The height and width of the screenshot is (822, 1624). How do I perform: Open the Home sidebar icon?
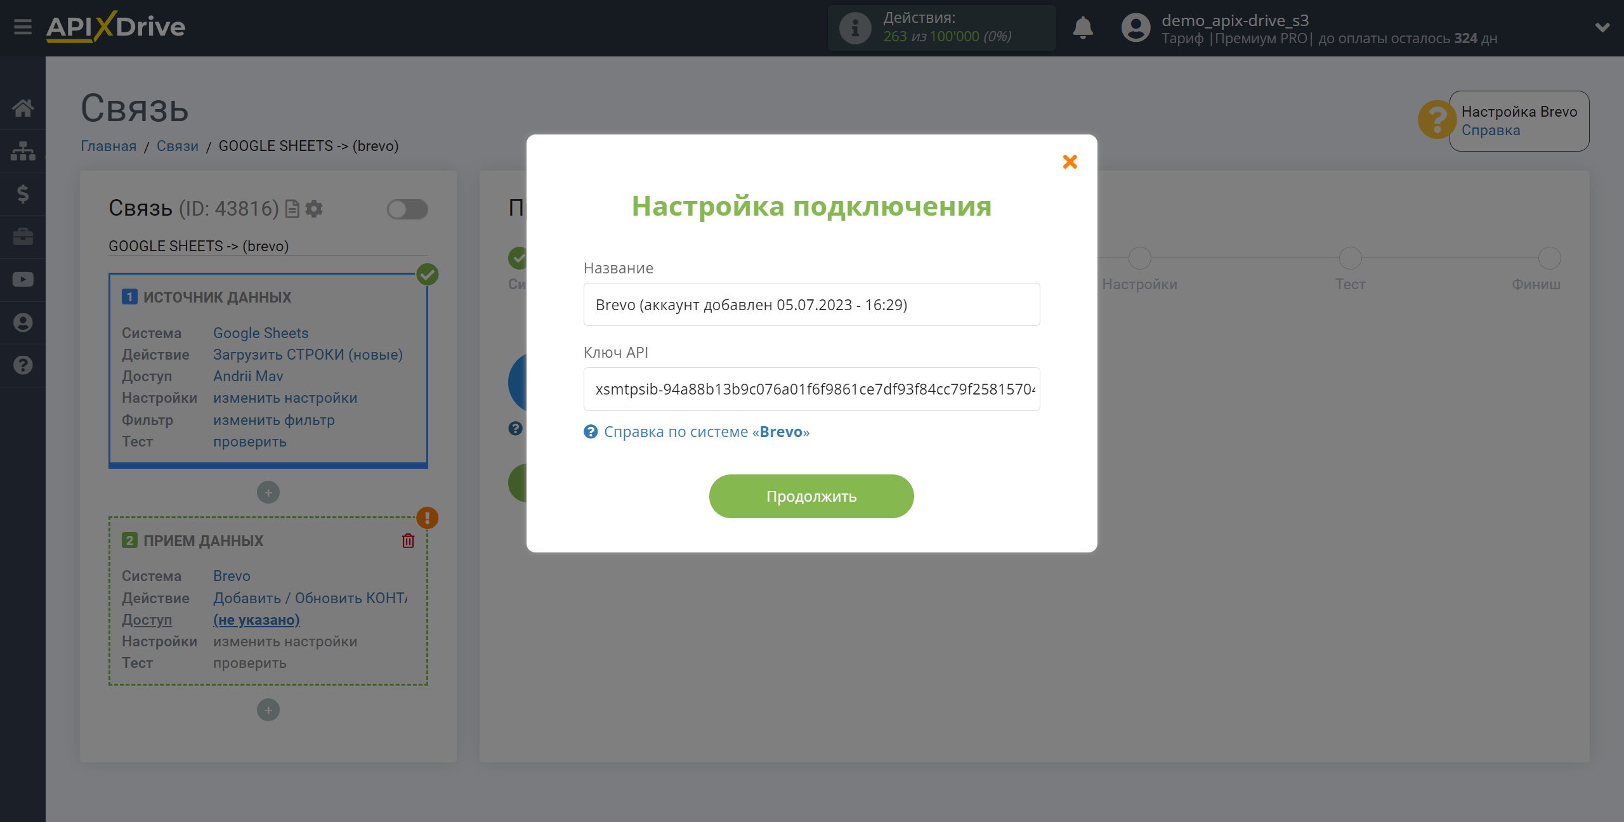tap(23, 108)
